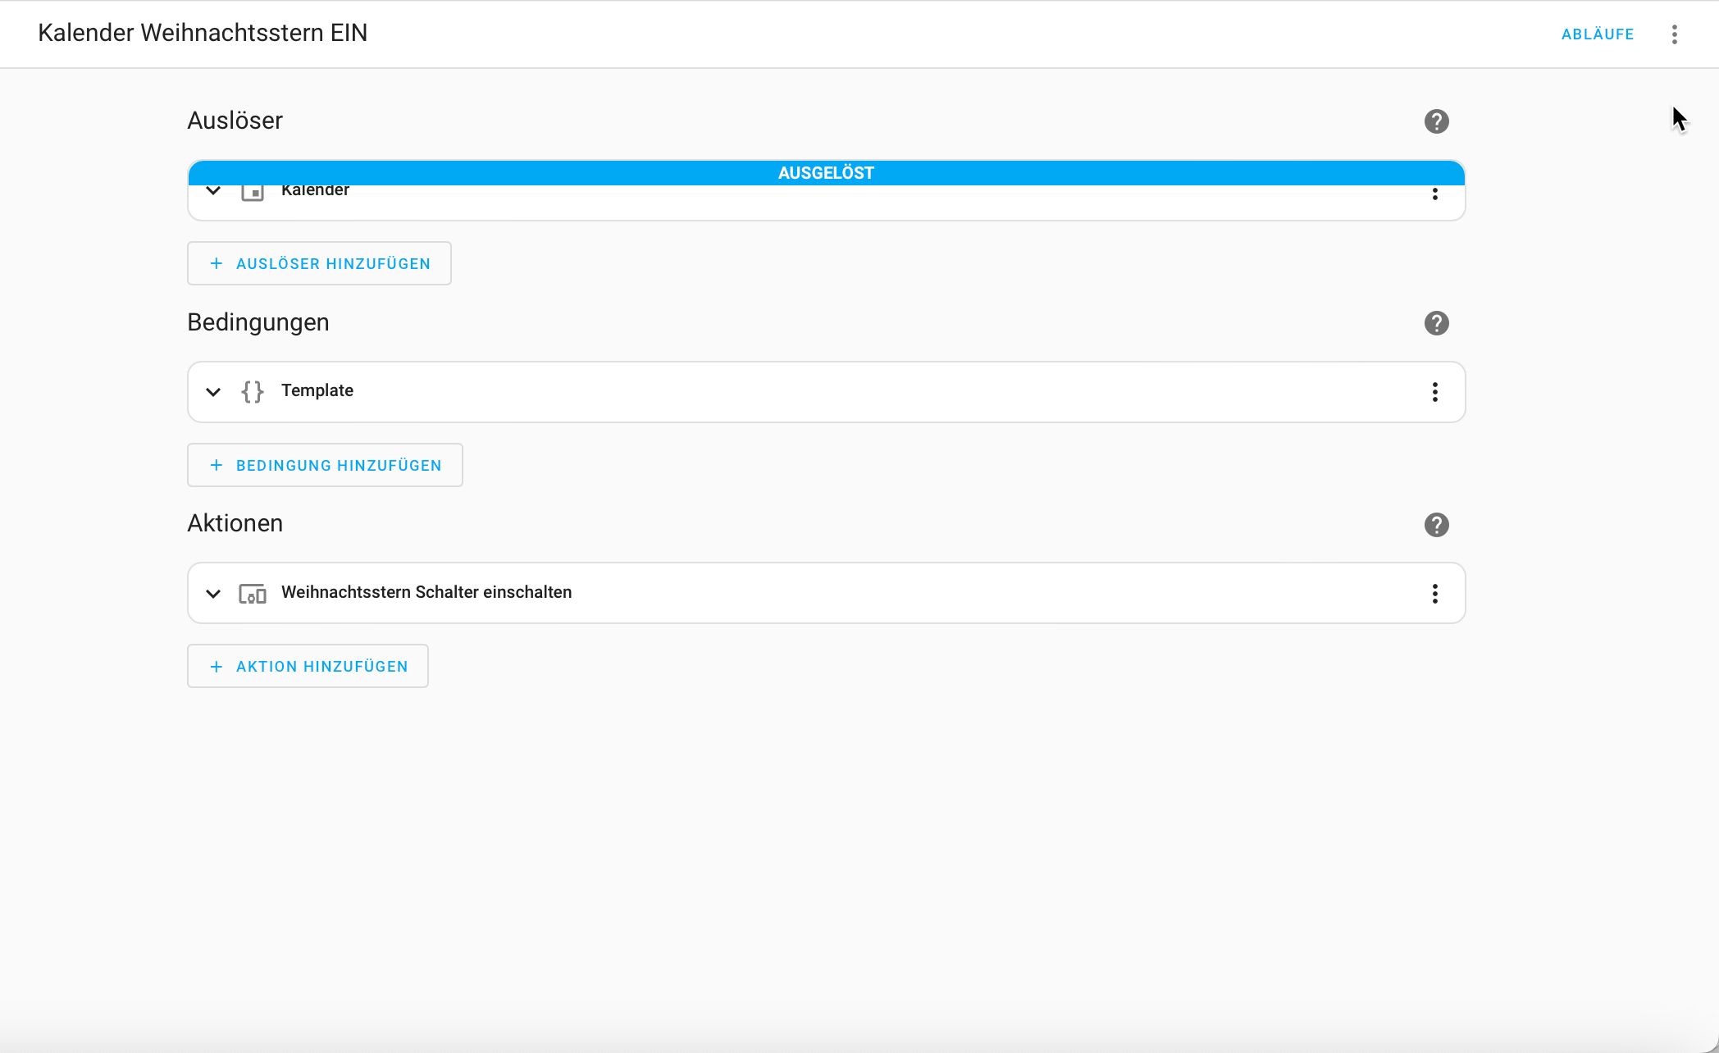Expand the Template condition chevron
The height and width of the screenshot is (1053, 1719).
point(213,392)
